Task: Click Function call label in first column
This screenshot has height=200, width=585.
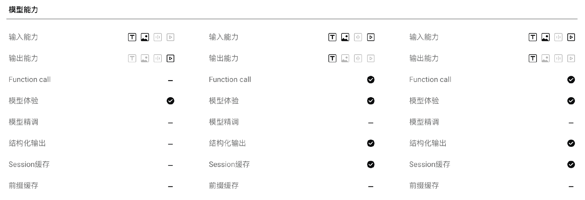Action: 30,80
